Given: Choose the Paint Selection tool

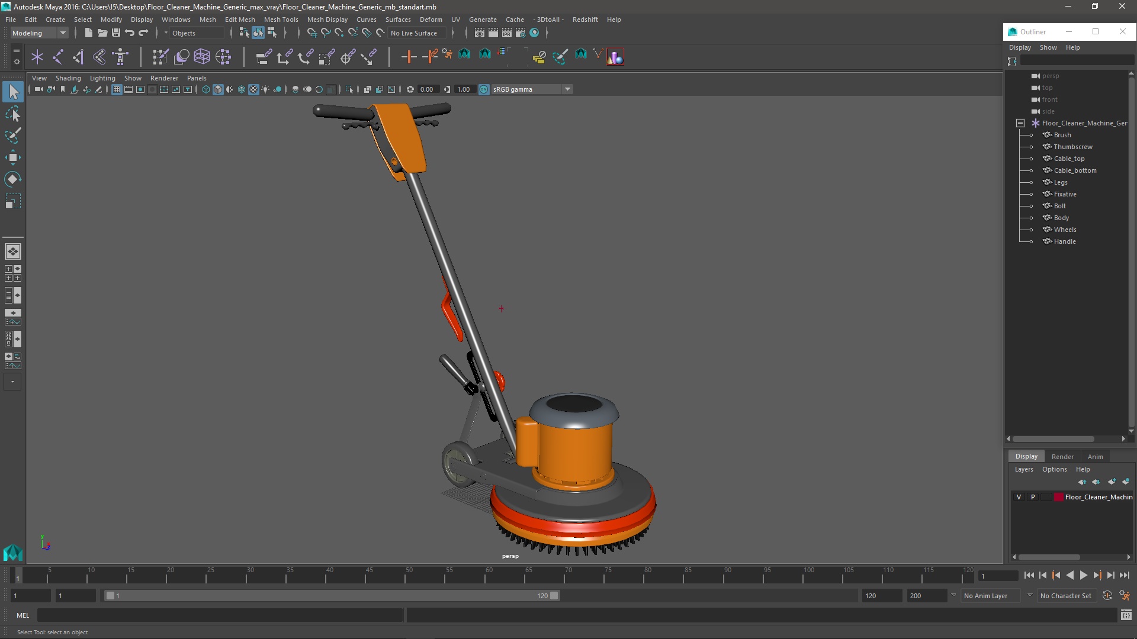Looking at the screenshot, I should (13, 135).
